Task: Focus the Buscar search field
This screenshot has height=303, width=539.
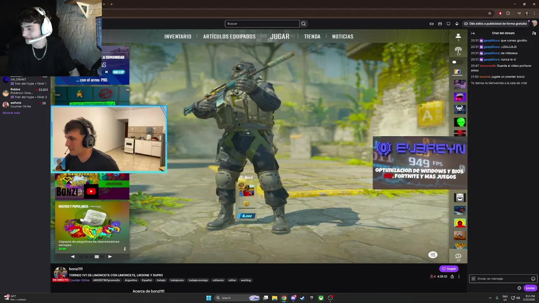Action: pyautogui.click(x=262, y=24)
